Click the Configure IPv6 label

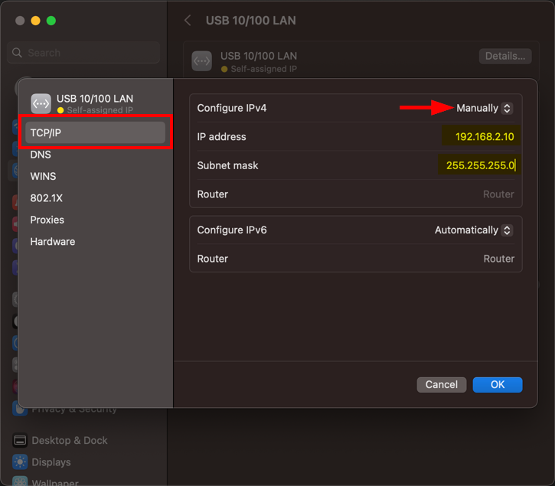point(232,230)
